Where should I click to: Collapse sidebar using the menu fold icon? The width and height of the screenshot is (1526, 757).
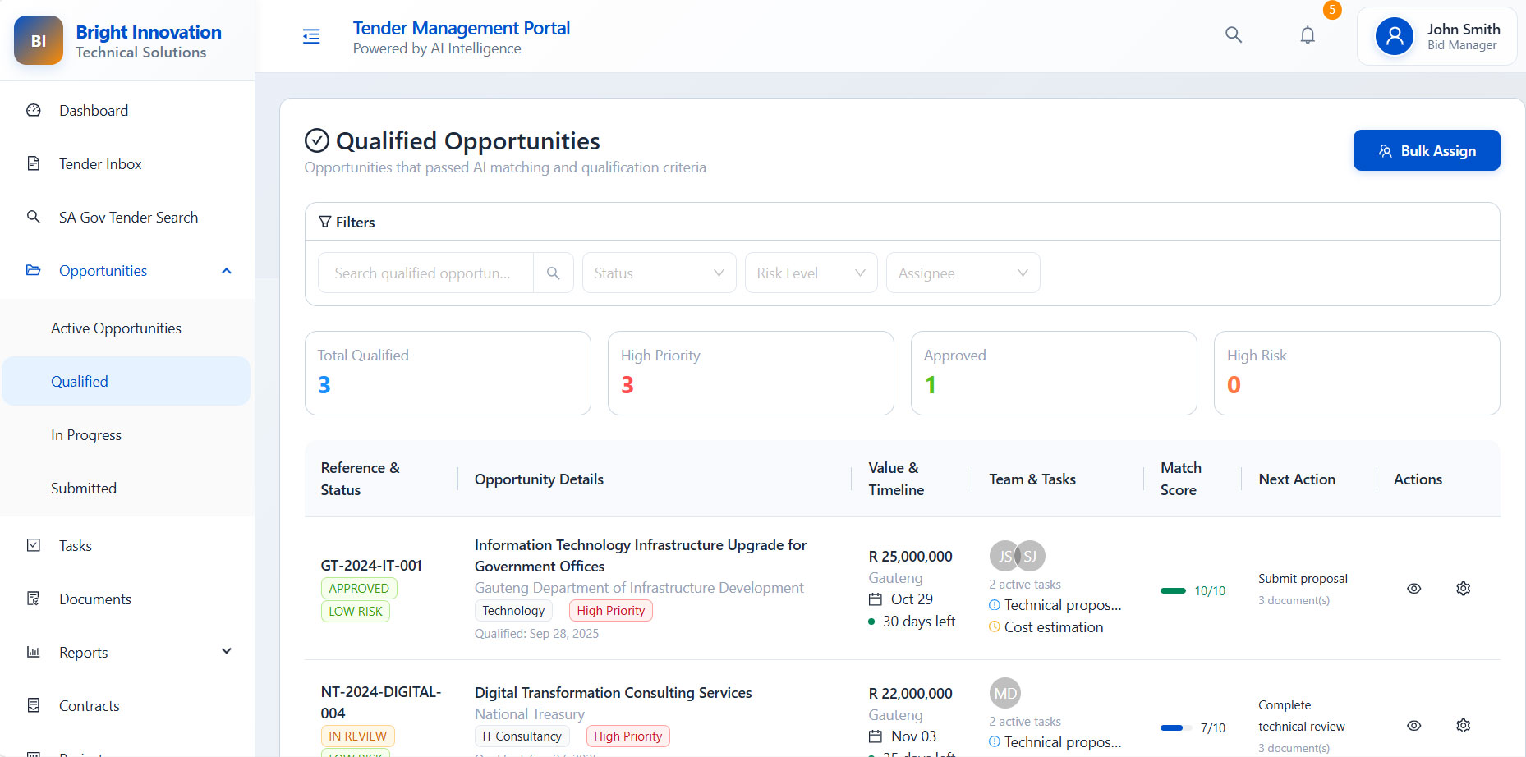[311, 37]
